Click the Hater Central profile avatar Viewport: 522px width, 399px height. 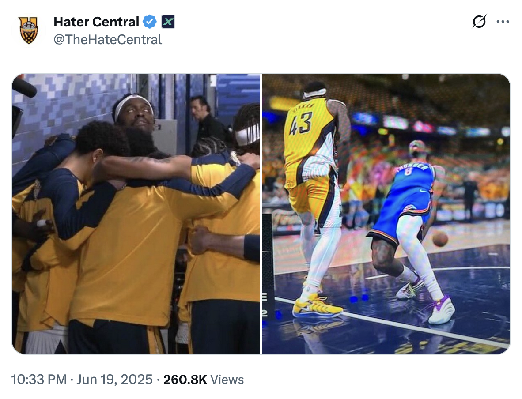click(29, 30)
